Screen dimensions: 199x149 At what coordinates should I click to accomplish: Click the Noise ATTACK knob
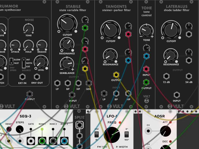[x=15, y=45]
